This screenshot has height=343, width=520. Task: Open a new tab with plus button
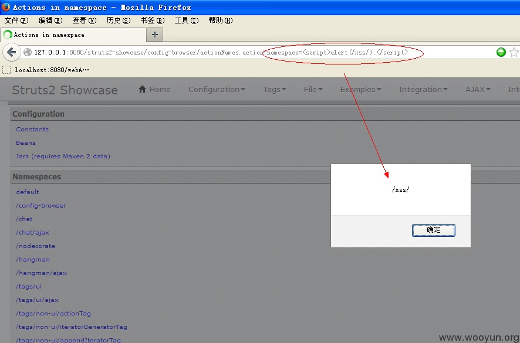[x=154, y=35]
